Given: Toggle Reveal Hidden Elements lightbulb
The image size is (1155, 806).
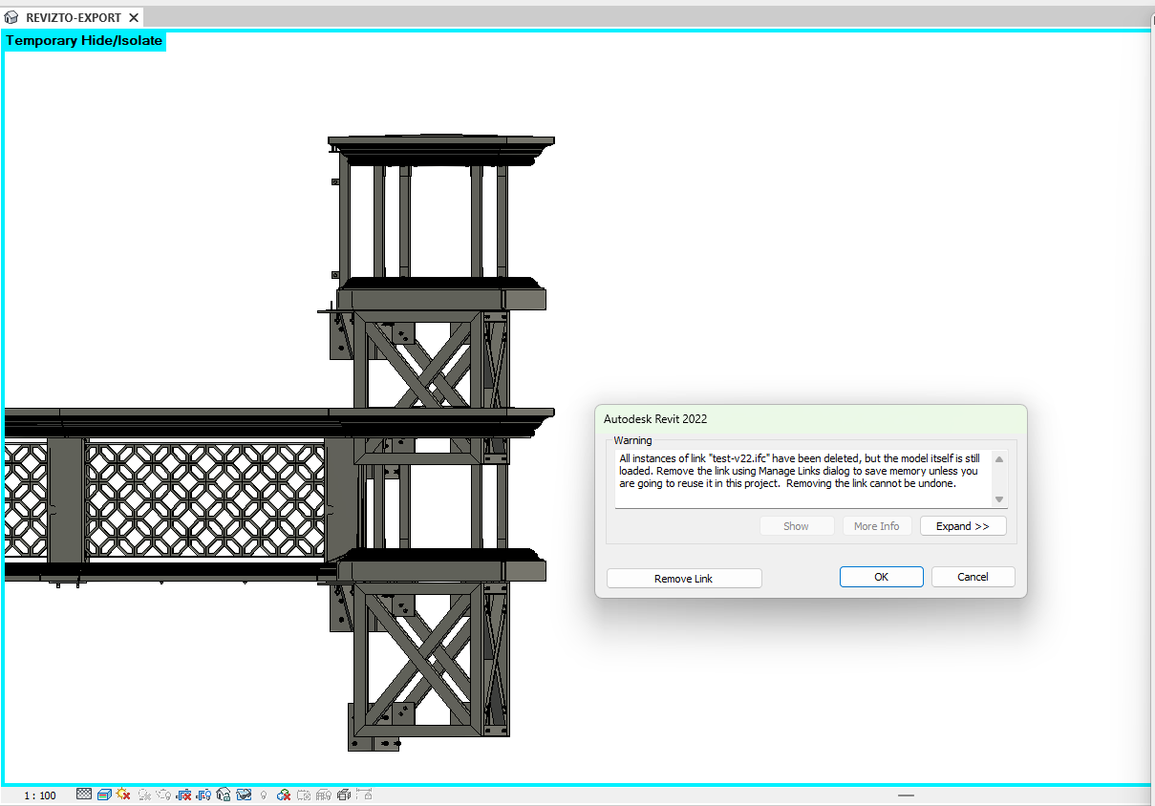Looking at the screenshot, I should tap(264, 795).
